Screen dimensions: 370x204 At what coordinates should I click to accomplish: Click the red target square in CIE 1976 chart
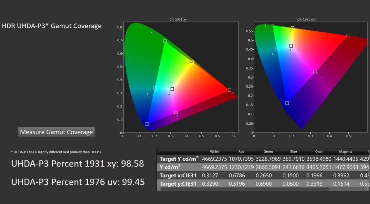click(348, 36)
